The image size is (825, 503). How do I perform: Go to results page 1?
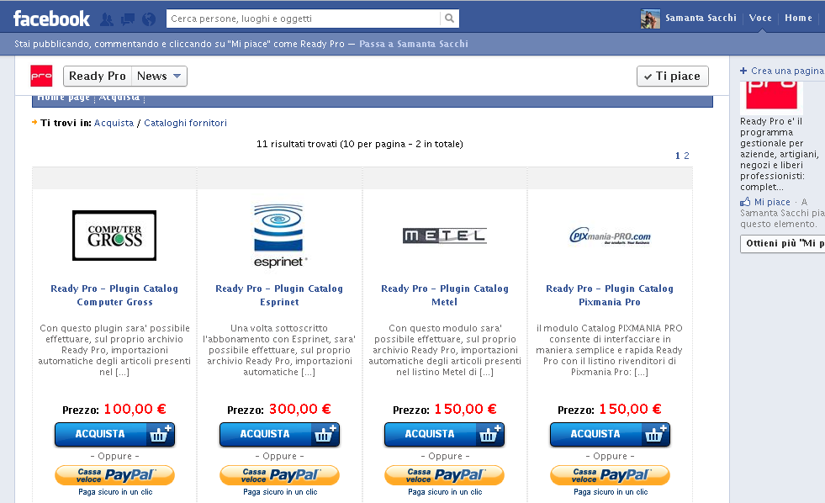(x=678, y=156)
